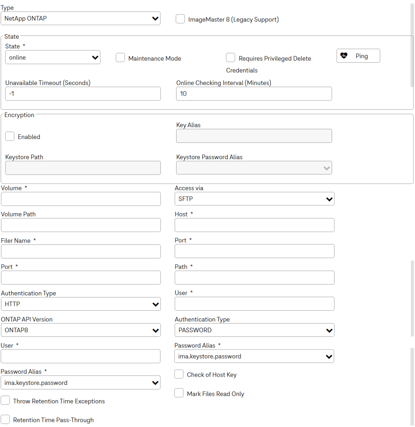Image resolution: width=415 pixels, height=427 pixels.
Task: Click the heartbeat icon on the Ping button
Action: tap(344, 56)
